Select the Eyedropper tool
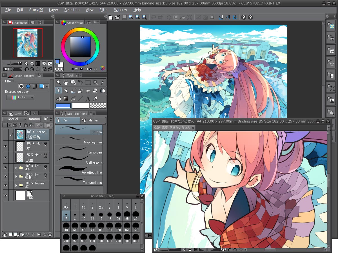 [x=103, y=82]
